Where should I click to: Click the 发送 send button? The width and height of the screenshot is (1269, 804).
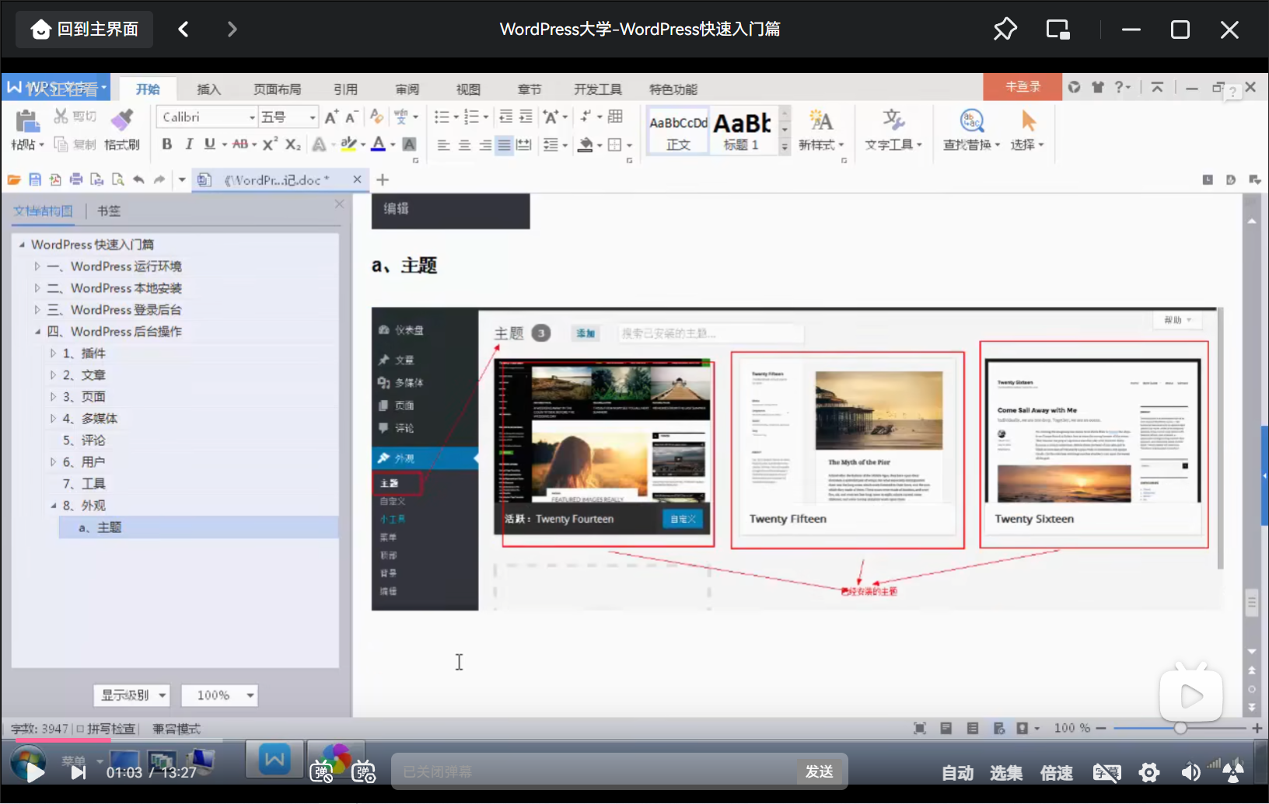819,771
